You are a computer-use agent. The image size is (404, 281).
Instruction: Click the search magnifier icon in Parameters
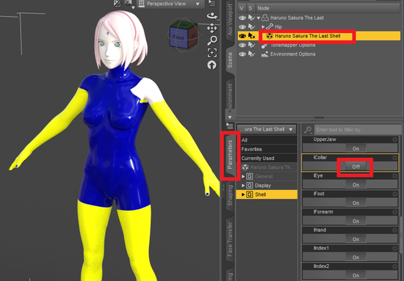308,130
